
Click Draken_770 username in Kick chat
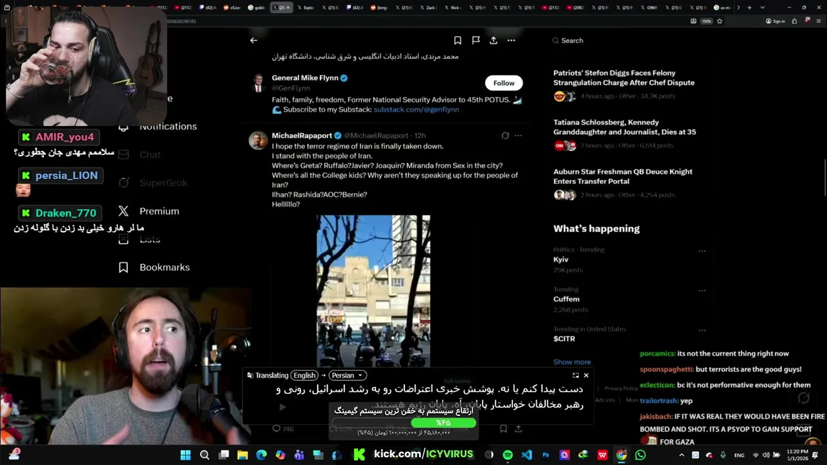pyautogui.click(x=66, y=212)
